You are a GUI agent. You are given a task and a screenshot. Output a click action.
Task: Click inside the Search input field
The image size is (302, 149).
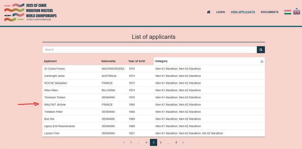point(149,50)
